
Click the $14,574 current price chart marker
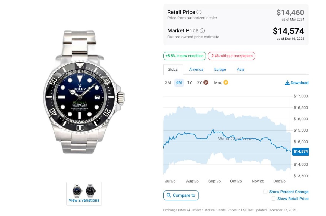coord(300,152)
